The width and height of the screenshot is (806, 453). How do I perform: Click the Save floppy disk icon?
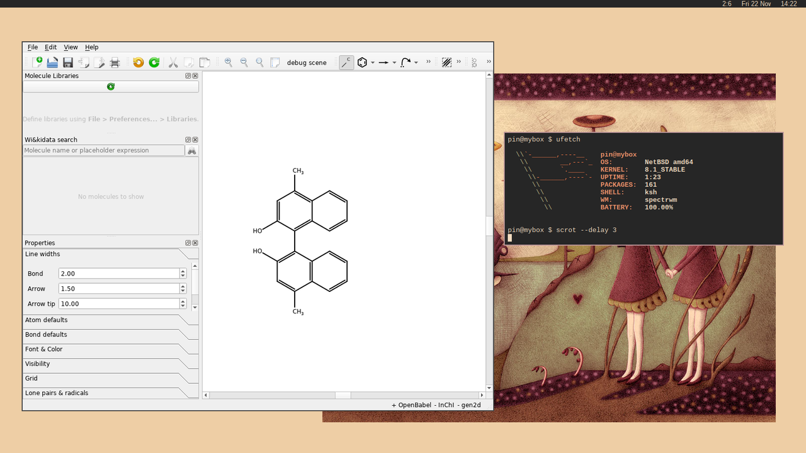pyautogui.click(x=68, y=62)
